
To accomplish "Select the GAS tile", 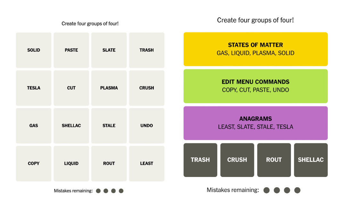I will 34,126.
